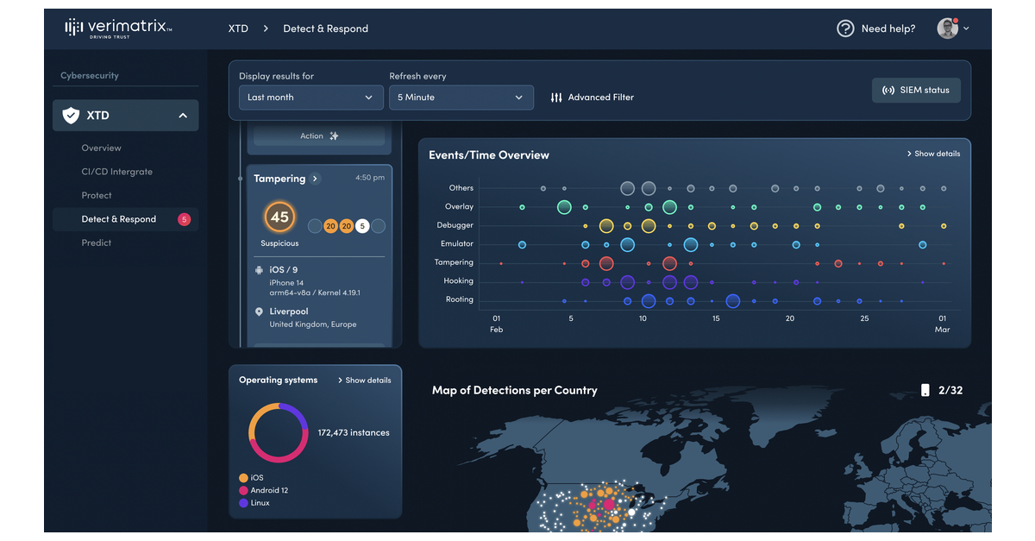Click the SIEM status antenna icon

coord(888,90)
